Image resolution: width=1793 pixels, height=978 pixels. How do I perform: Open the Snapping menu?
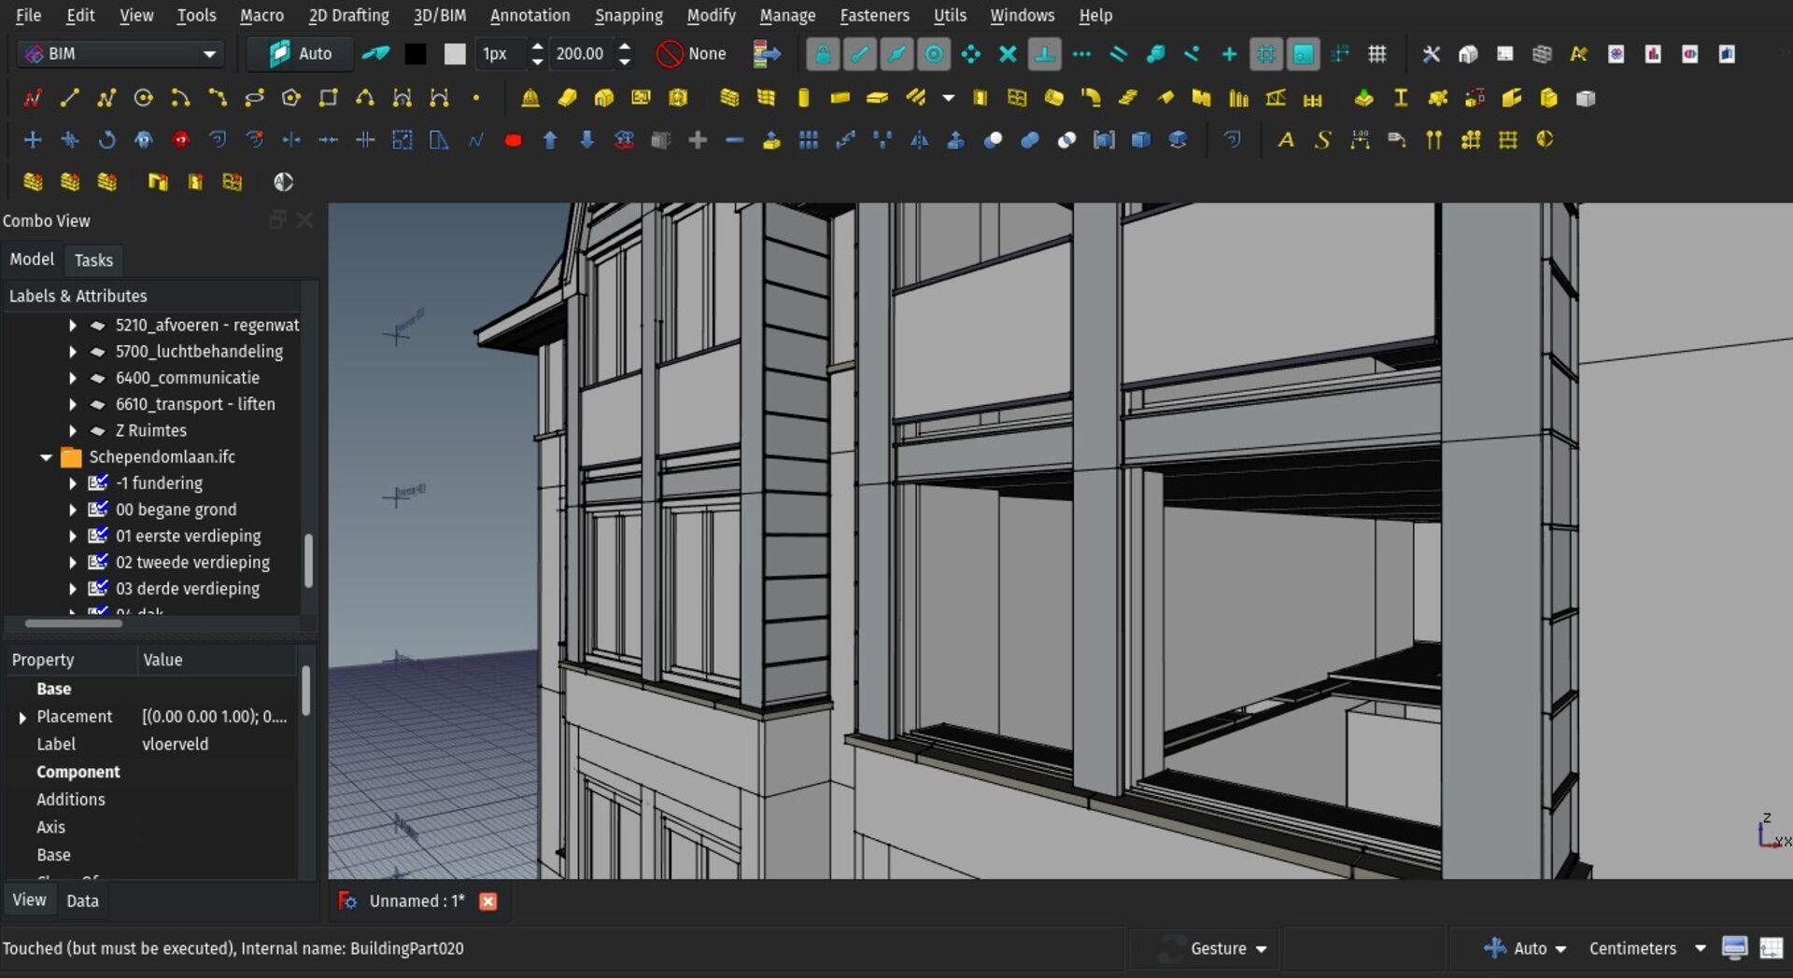tap(628, 16)
